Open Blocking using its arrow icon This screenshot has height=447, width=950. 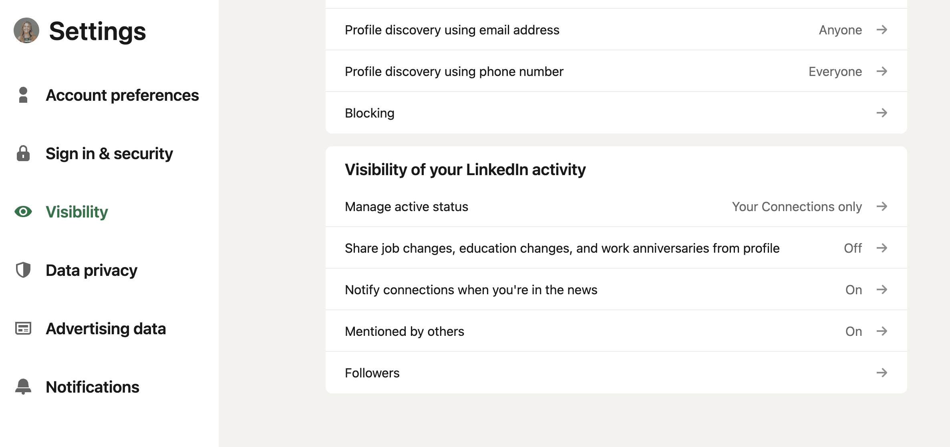(x=882, y=113)
